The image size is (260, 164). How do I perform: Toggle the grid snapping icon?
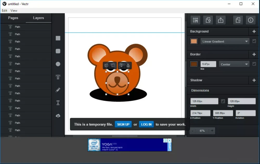pyautogui.click(x=195, y=20)
